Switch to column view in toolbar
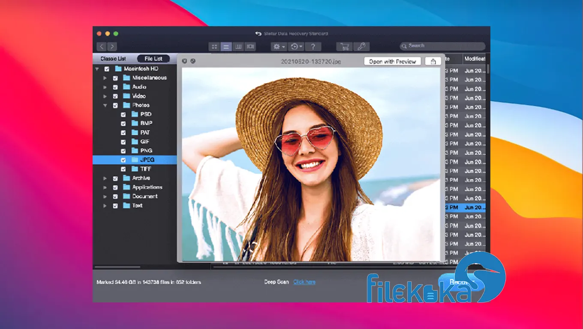Image resolution: width=583 pixels, height=329 pixels. 238,46
